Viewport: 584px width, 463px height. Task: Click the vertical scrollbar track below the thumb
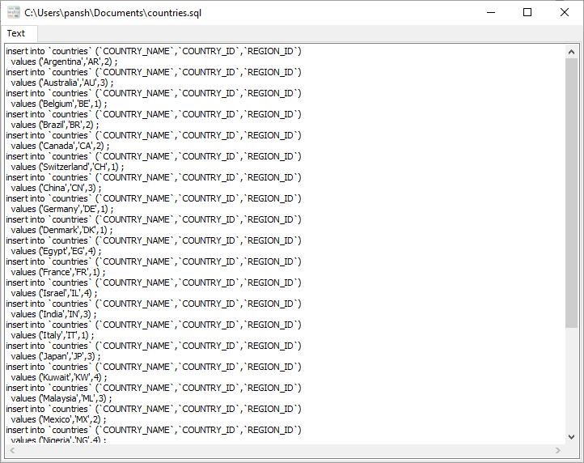tap(573, 380)
